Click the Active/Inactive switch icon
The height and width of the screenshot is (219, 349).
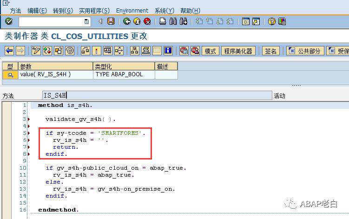point(47,51)
